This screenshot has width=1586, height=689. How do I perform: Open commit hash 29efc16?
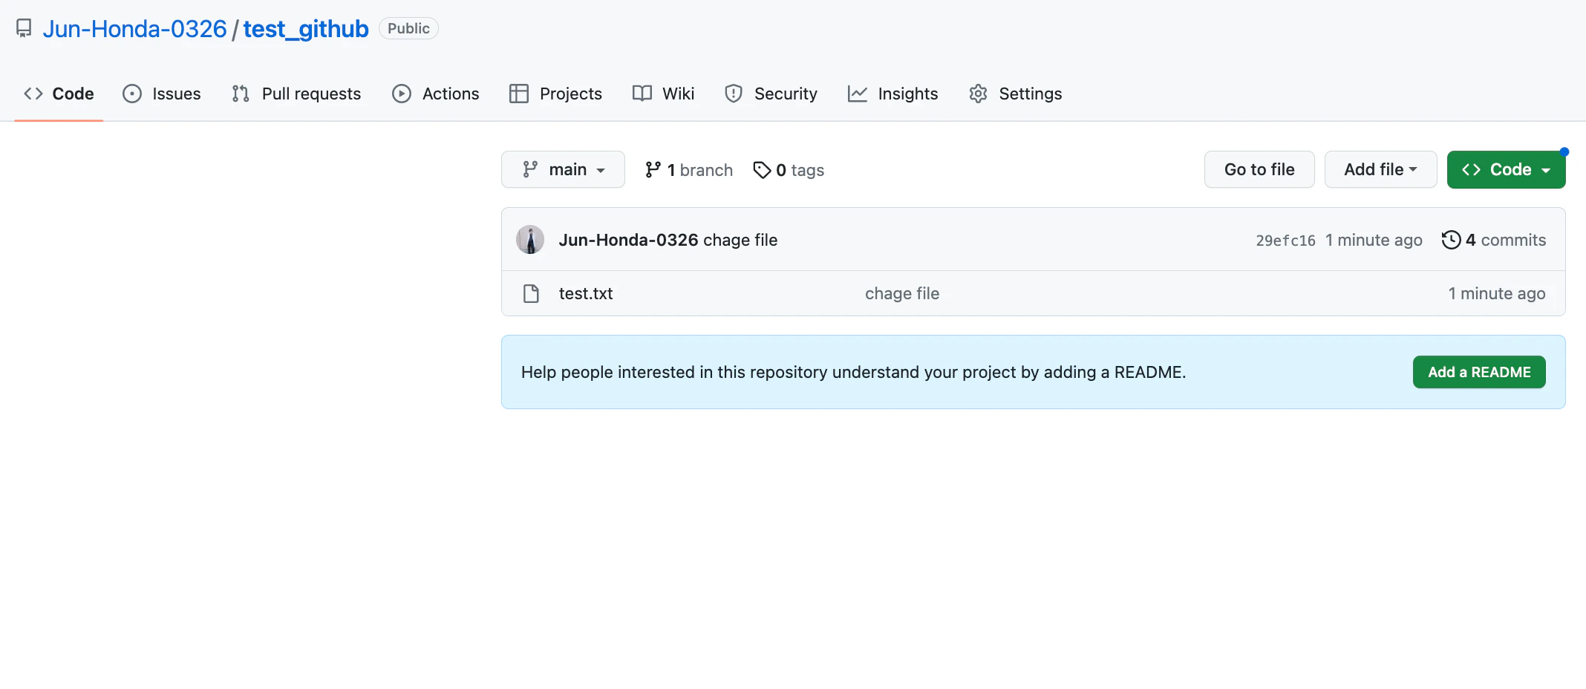click(x=1285, y=241)
